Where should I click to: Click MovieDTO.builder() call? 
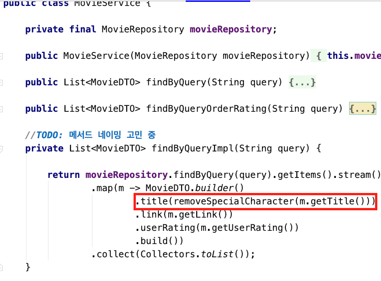[194, 188]
